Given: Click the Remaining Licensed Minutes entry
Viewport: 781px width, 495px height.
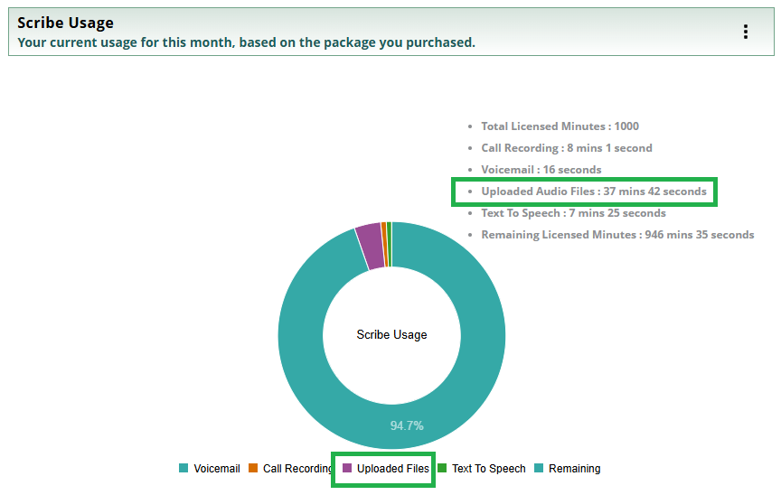Looking at the screenshot, I should [x=616, y=235].
